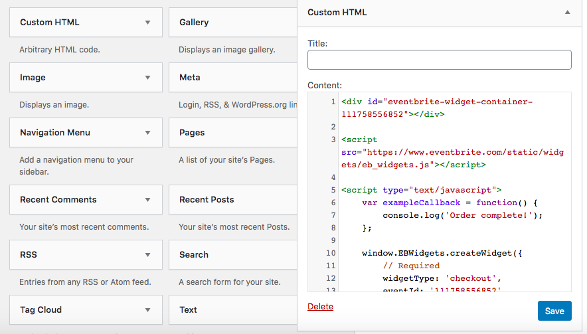Click the 'Title:' label

(x=317, y=43)
